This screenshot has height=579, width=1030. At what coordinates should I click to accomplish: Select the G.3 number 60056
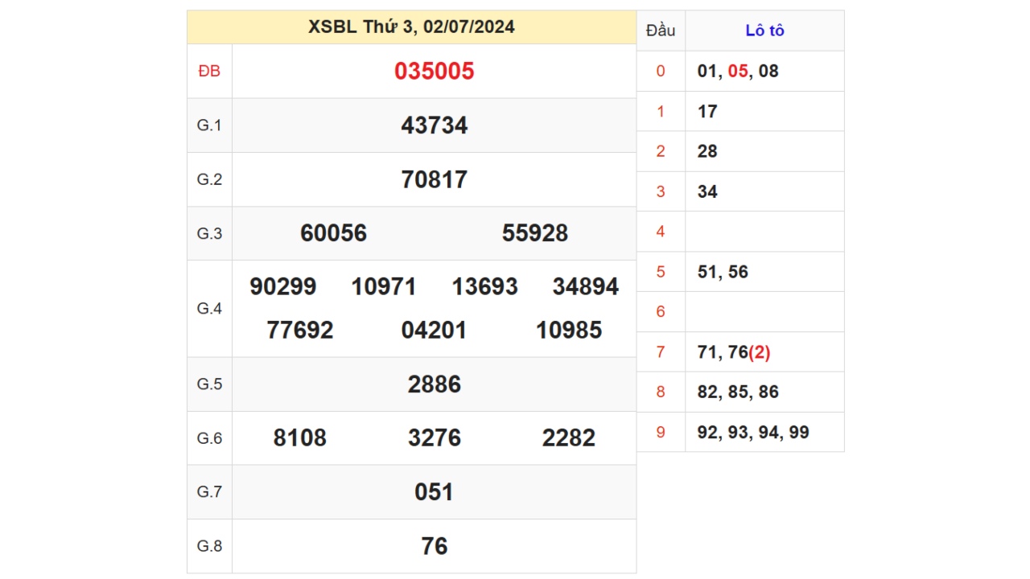point(333,233)
